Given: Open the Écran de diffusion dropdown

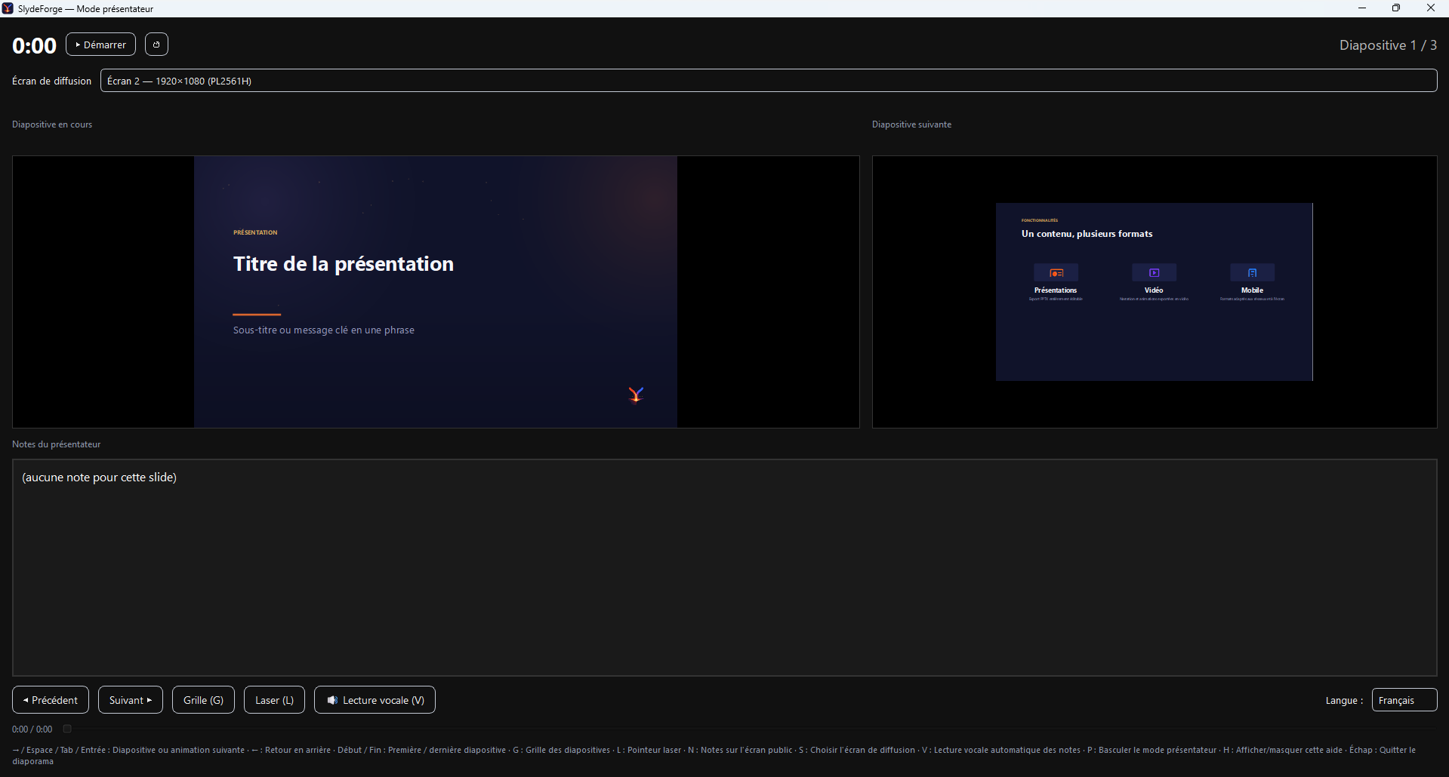Looking at the screenshot, I should point(769,81).
